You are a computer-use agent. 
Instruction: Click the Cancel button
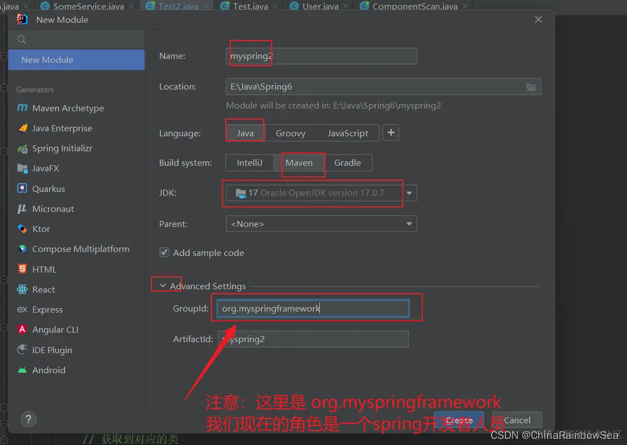pos(517,420)
